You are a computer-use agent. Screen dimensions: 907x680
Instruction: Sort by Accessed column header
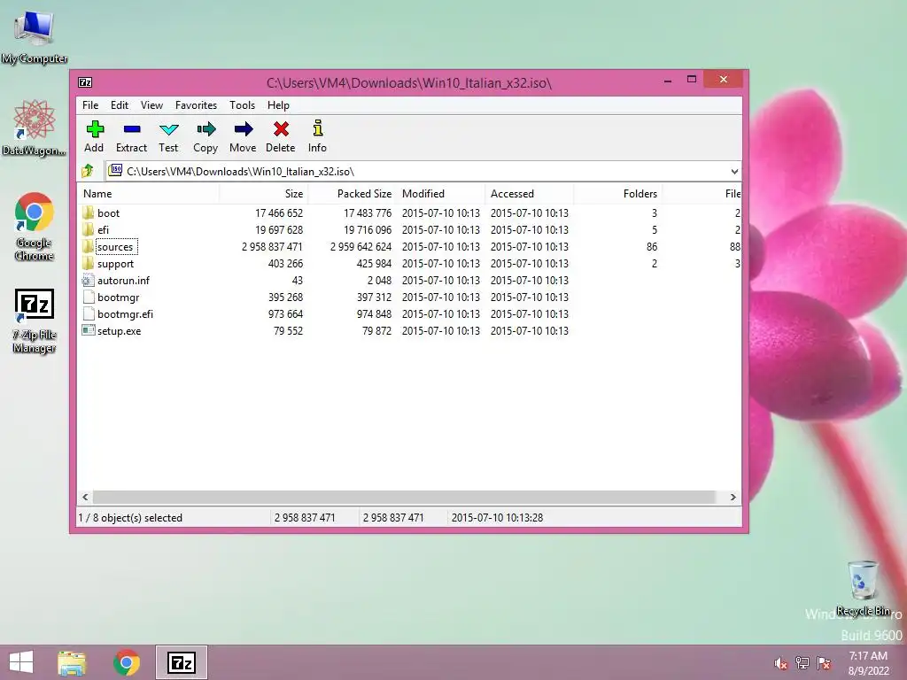click(x=530, y=194)
